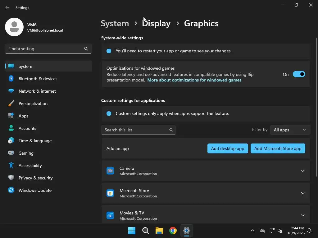Click the Search this list field
The width and height of the screenshot is (318, 238).
click(x=138, y=130)
